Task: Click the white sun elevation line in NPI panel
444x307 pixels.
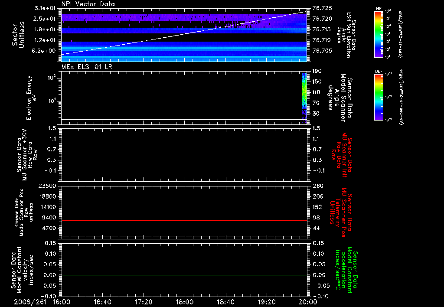Action: tap(184, 33)
